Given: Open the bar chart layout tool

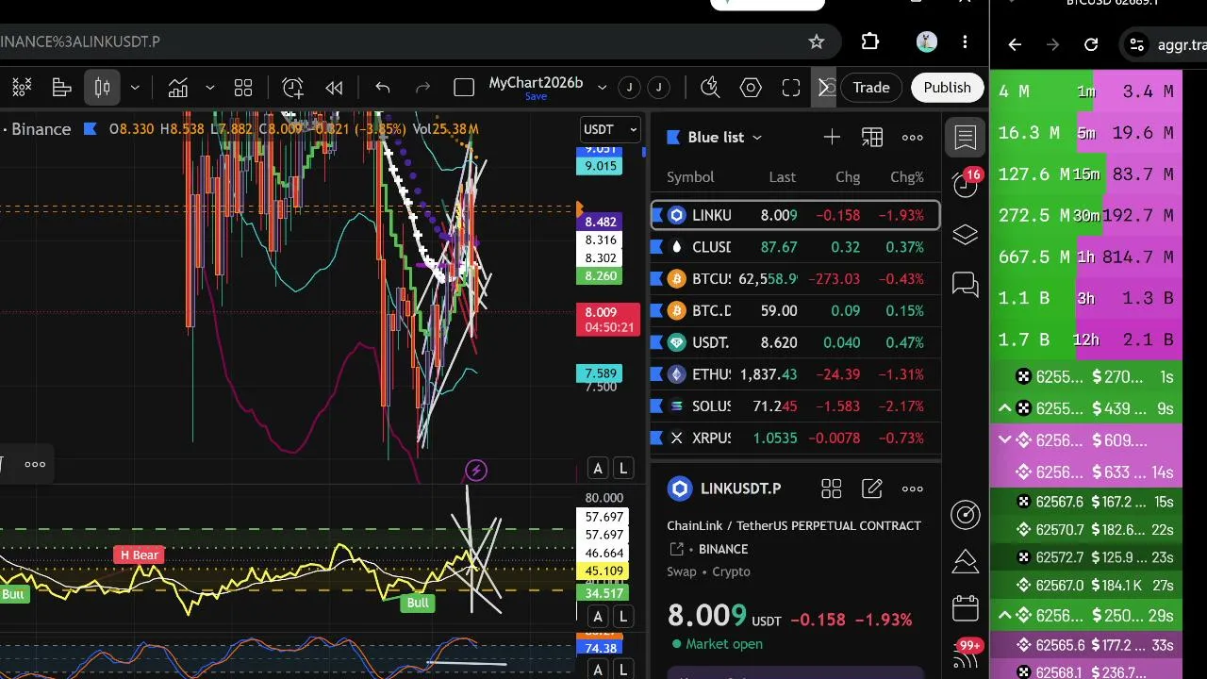Looking at the screenshot, I should coord(62,88).
